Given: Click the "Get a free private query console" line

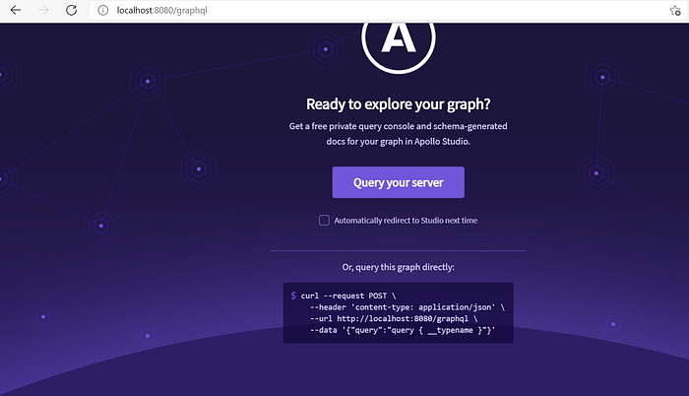Looking at the screenshot, I should [398, 126].
